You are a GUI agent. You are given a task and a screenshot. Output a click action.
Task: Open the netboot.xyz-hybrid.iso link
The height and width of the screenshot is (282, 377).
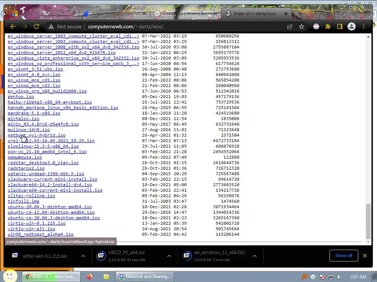coord(36,135)
